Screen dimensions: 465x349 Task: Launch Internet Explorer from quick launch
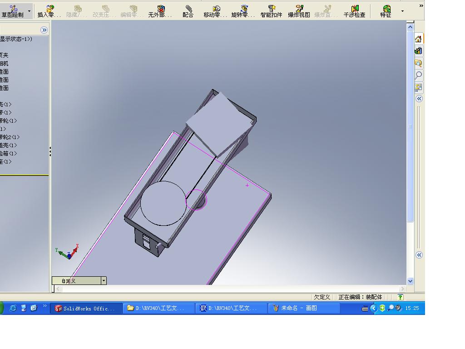click(x=13, y=308)
